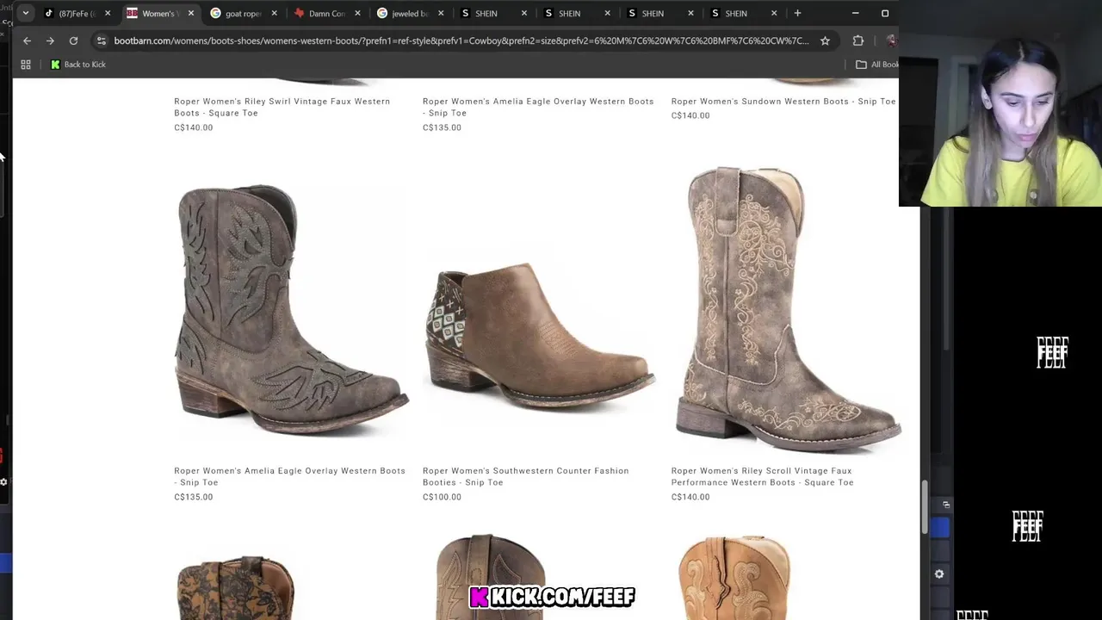Screen dimensions: 1102x620
Task: Open the apps grid in bookmarks bar
Action: pos(26,65)
